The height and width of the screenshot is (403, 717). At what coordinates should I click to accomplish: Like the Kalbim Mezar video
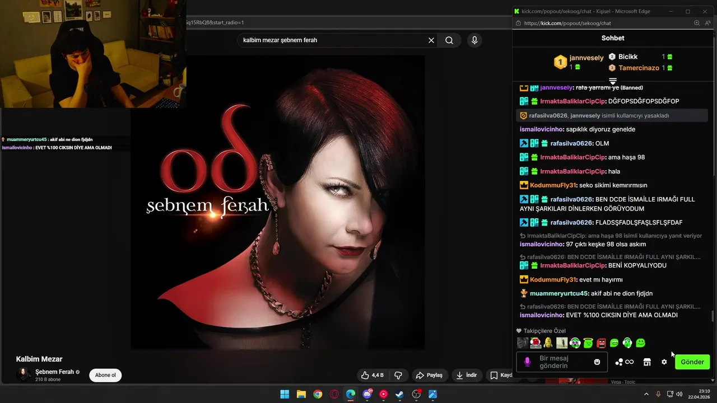373,375
